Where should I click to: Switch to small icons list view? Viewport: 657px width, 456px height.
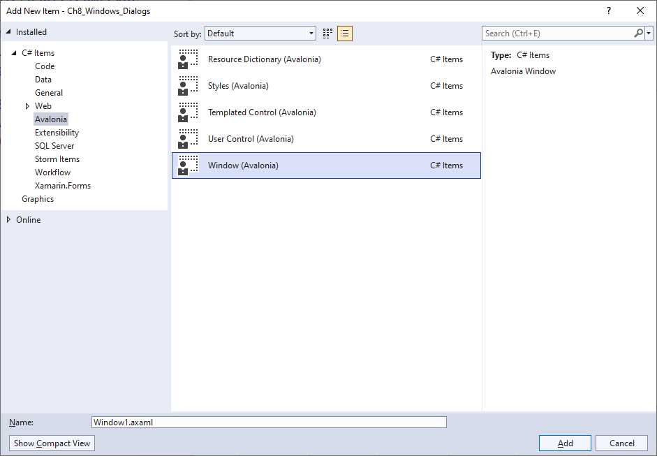pos(345,34)
